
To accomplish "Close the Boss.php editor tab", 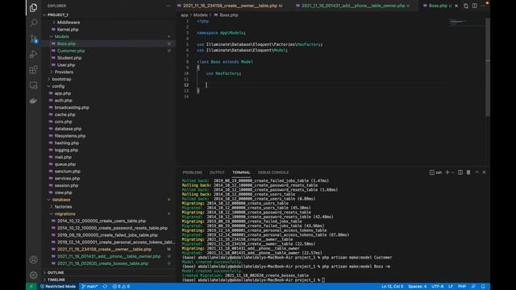I will pos(456,6).
